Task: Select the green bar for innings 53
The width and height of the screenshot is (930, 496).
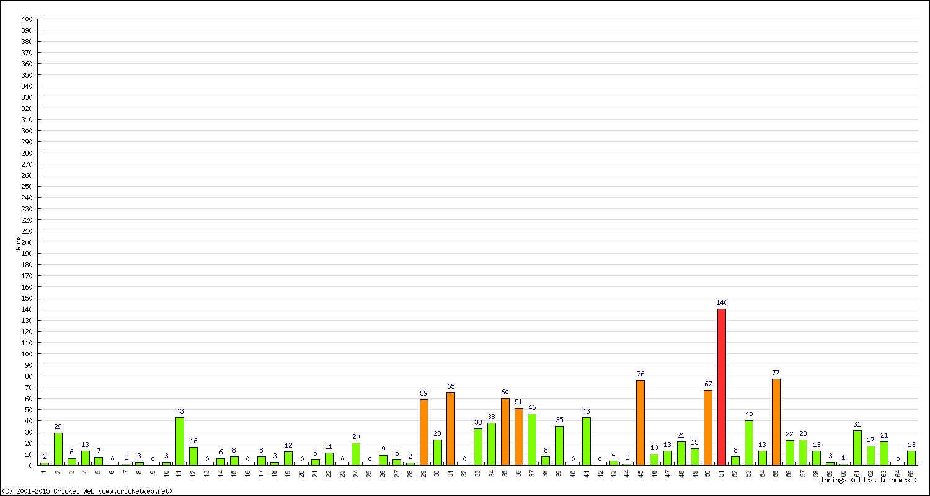Action: pos(749,443)
